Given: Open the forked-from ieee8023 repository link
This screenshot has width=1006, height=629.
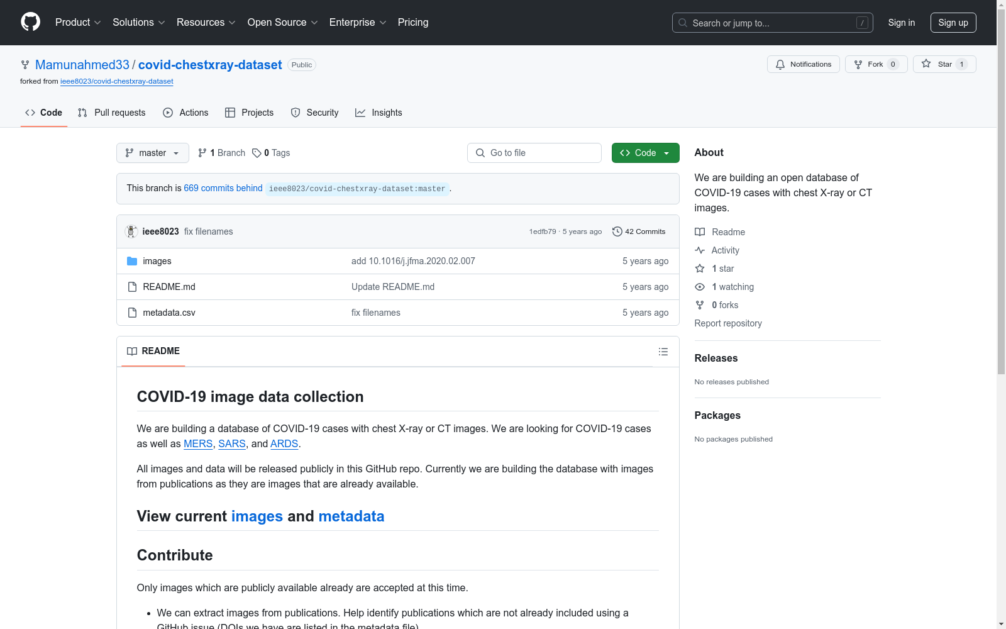Looking at the screenshot, I should click(x=117, y=81).
